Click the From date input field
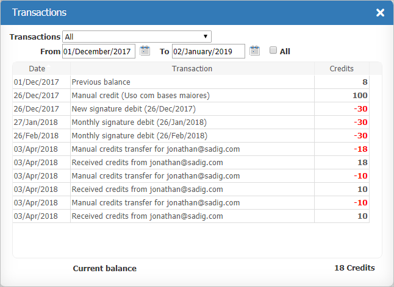Image resolution: width=394 pixels, height=287 pixels. pyautogui.click(x=98, y=51)
